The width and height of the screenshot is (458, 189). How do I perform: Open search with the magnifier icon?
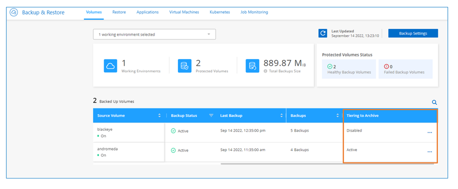[434, 103]
